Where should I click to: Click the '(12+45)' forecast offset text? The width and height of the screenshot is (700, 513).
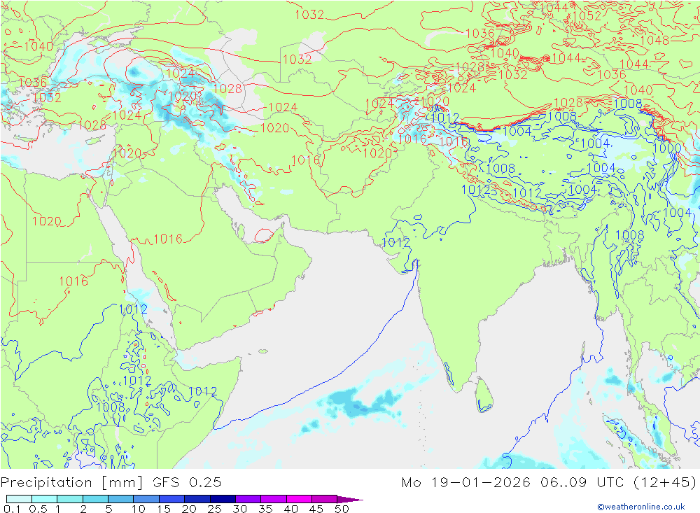[665, 482]
